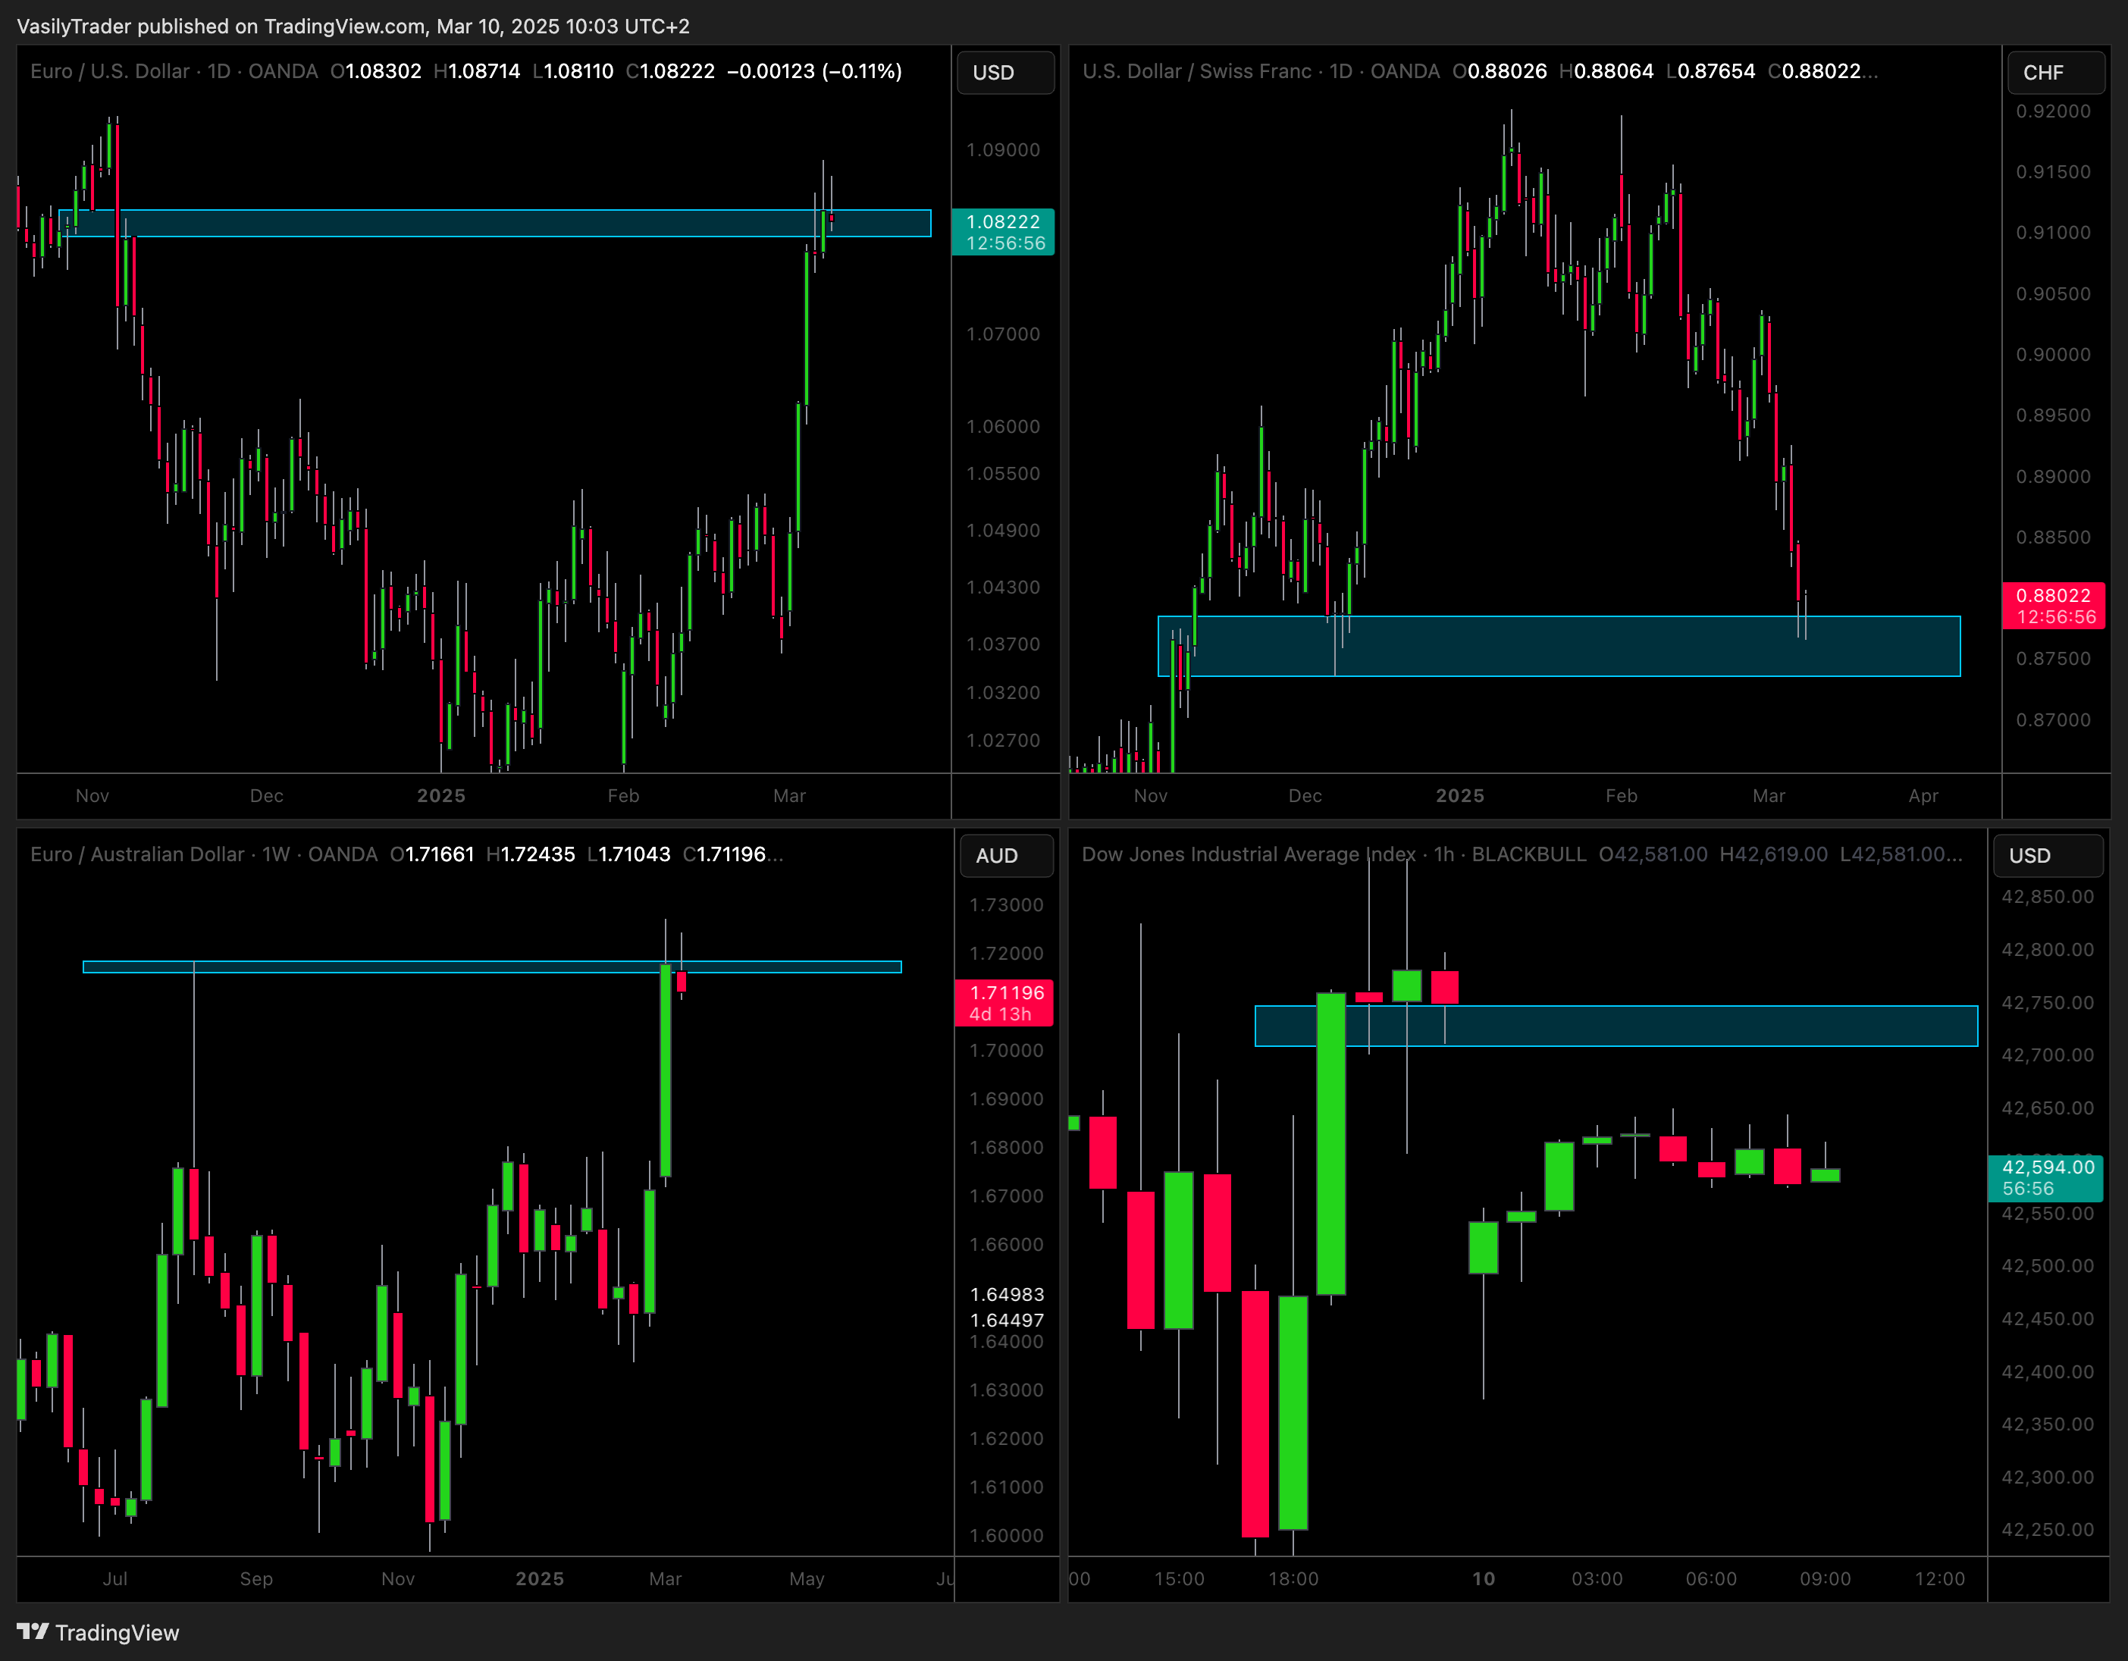Click the '09:00' label on Dow Jones time axis
Viewport: 2128px width, 1661px height.
click(1825, 1578)
